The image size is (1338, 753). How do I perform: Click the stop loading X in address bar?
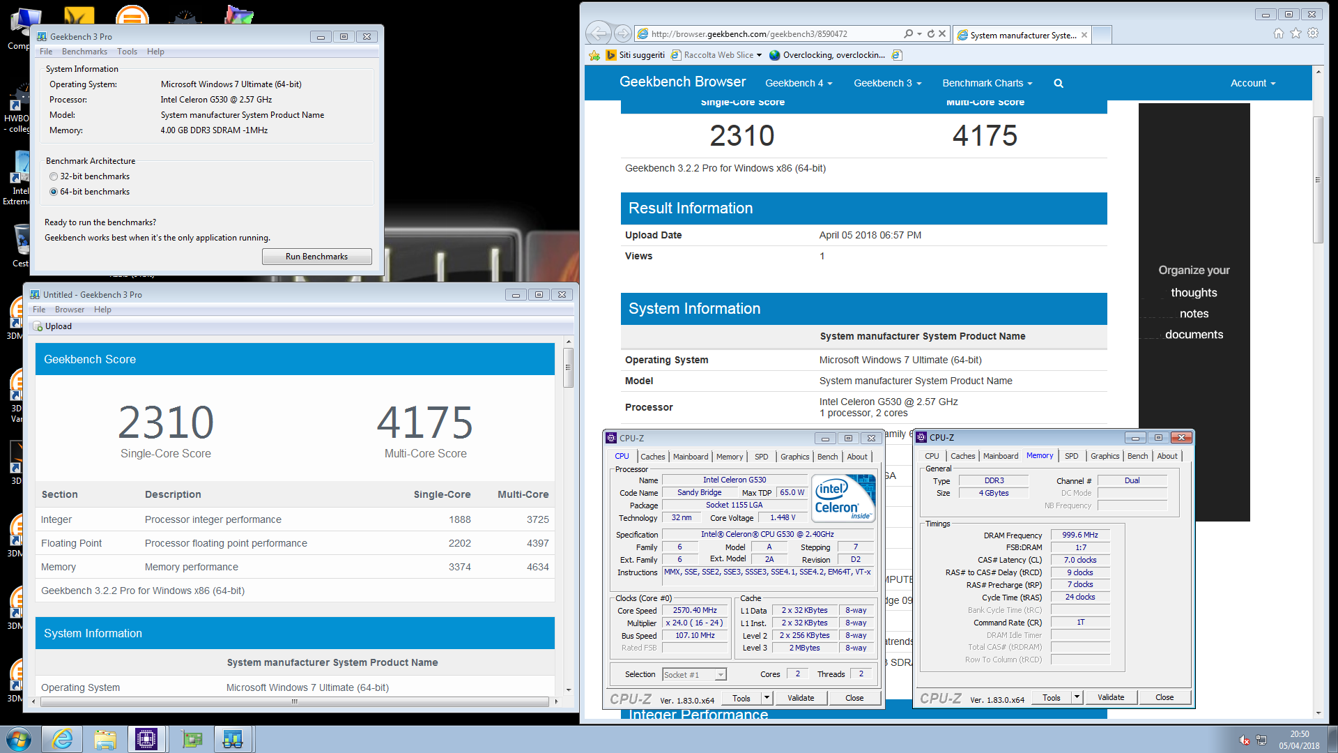pos(942,33)
